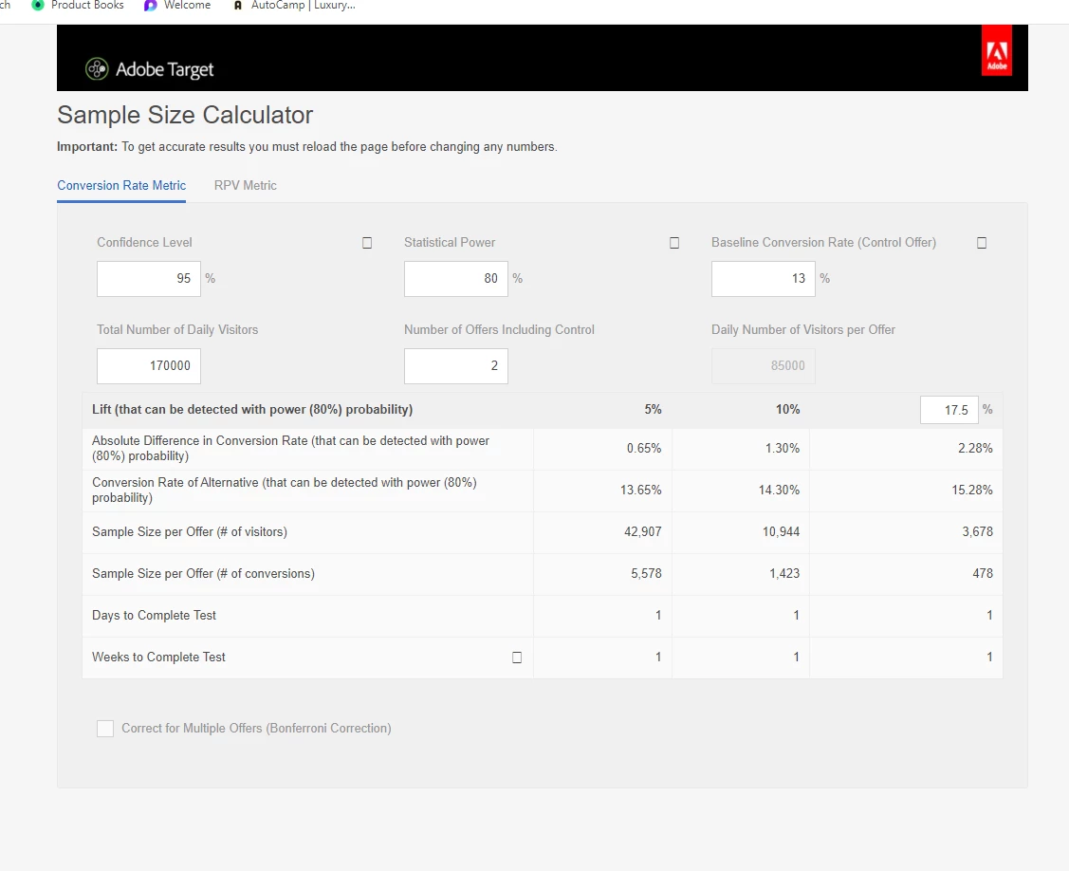
Task: Click info icon next to Weeks to Complete Test
Action: 517,658
